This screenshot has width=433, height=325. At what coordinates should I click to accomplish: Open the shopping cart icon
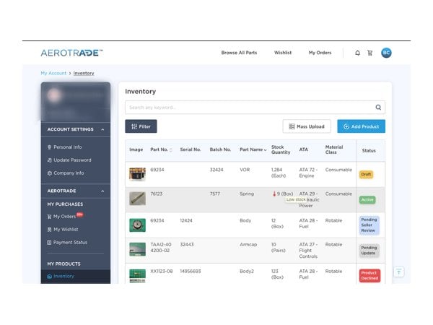click(370, 53)
